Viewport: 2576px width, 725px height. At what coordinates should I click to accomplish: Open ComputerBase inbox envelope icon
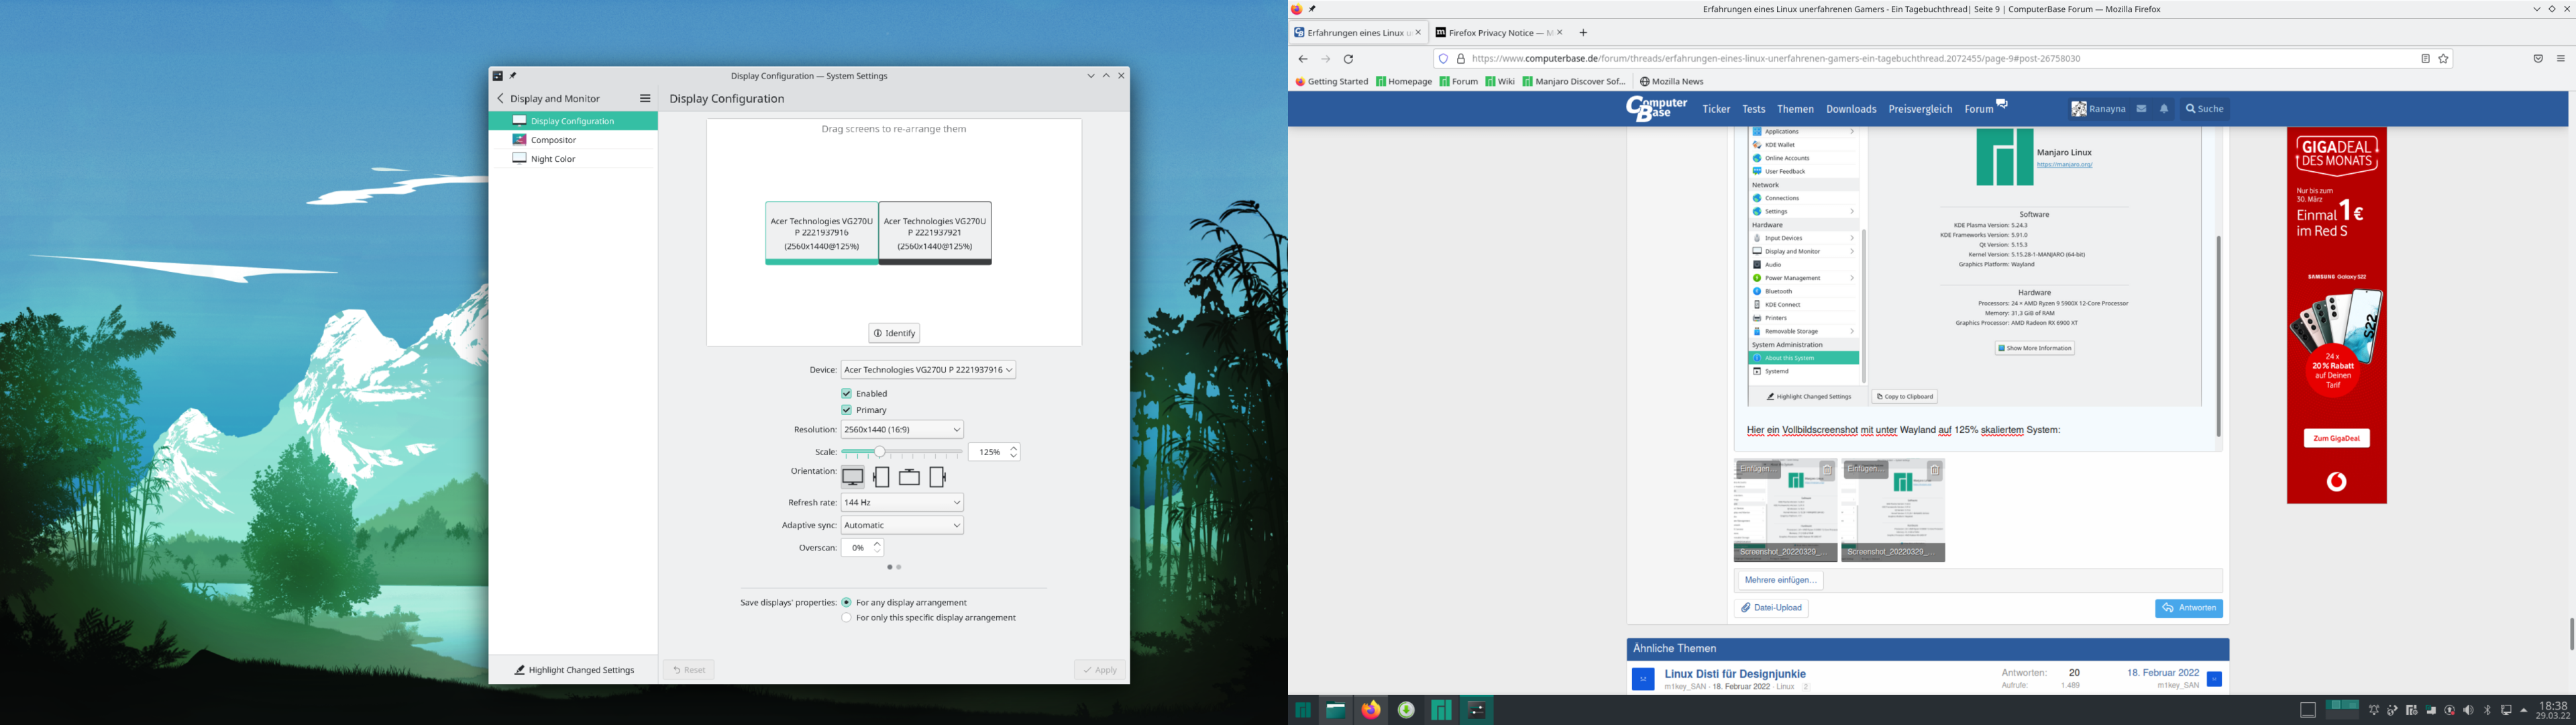pos(2141,109)
